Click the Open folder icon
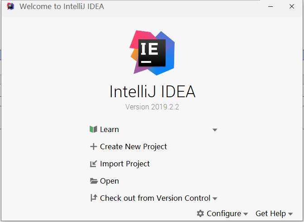304x222 pixels. pos(94,181)
